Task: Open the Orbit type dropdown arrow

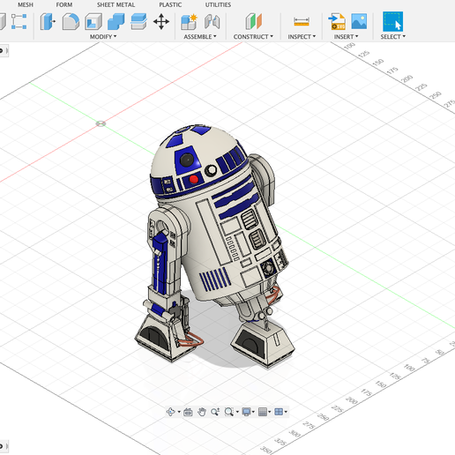Action: [179, 412]
